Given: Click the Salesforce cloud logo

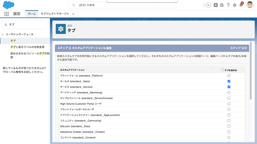Looking at the screenshot, I should [8, 5].
